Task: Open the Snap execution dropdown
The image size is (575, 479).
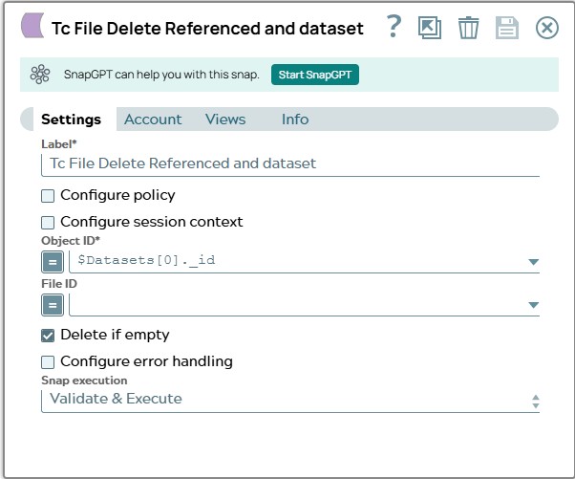Action: [x=290, y=400]
